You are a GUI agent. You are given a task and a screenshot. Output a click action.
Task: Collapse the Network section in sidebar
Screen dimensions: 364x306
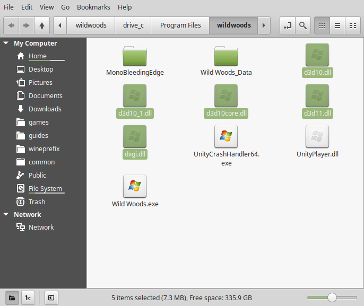pyautogui.click(x=6, y=214)
